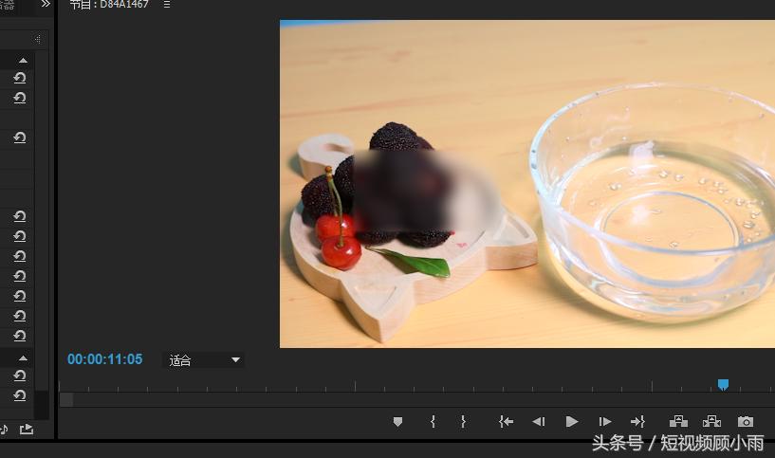Click the export icon at the bottom left panel
Screen dimensions: 775x458
point(27,430)
